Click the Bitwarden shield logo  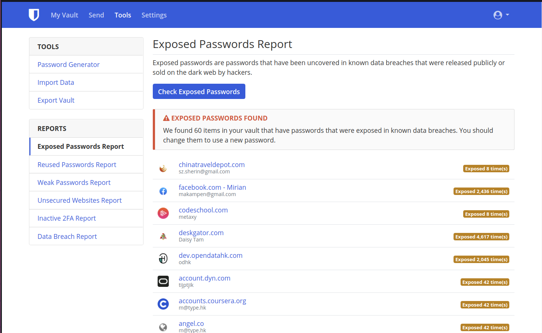coord(34,15)
